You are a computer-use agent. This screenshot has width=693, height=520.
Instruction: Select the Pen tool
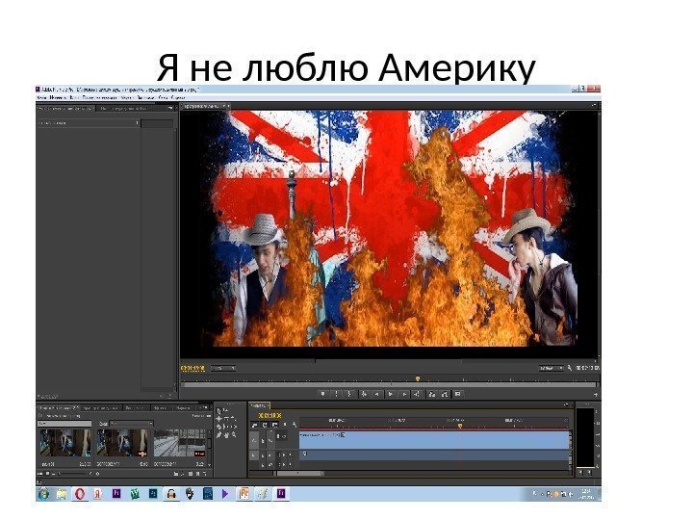(x=218, y=435)
